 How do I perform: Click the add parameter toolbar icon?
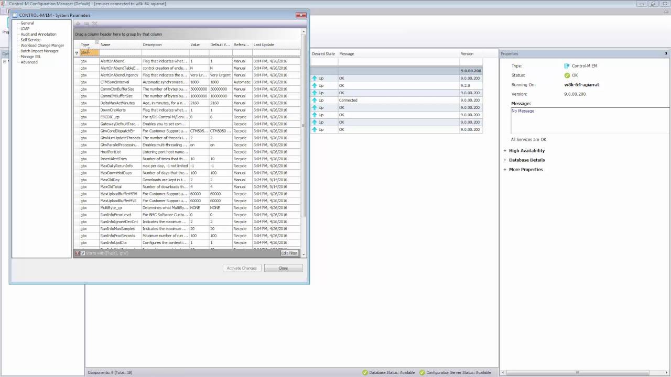78,24
